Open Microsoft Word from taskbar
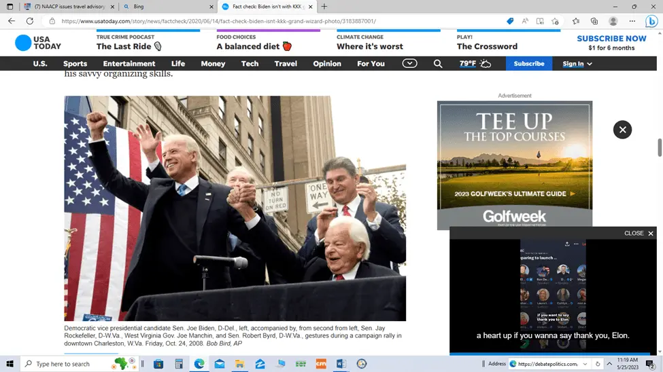The image size is (663, 372). [341, 364]
